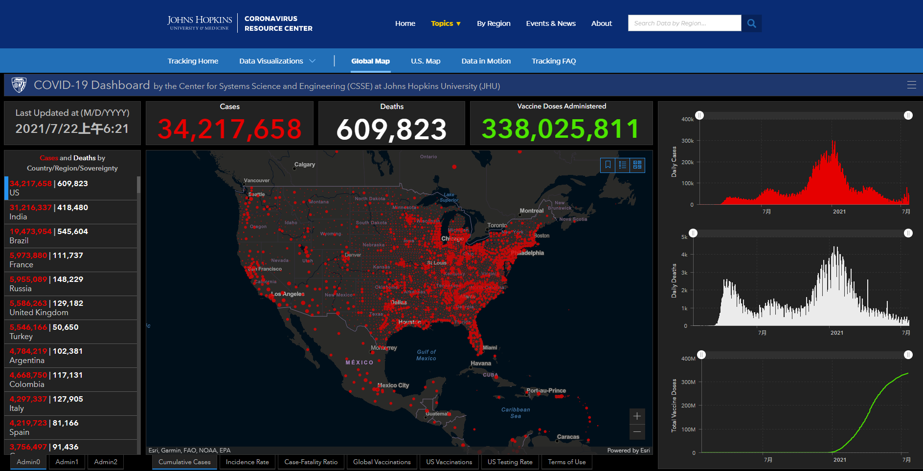Click the Johns Hopkins University & Medicine logo

coord(200,23)
